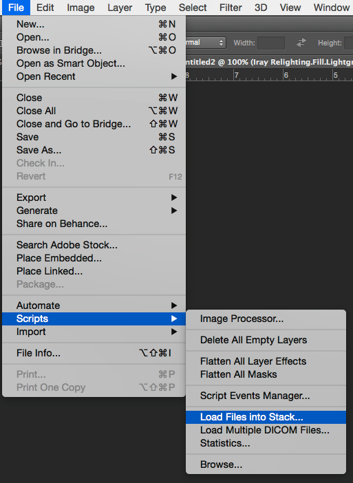This screenshot has width=353, height=483.
Task: Open the style dropdown in options bar
Action: coord(206,43)
